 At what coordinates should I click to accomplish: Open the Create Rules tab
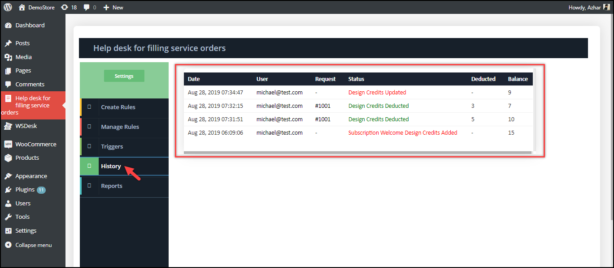[x=124, y=107]
